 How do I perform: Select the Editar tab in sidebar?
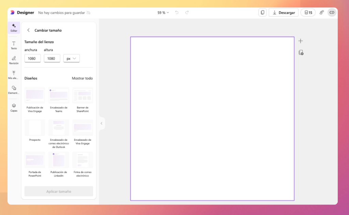14,28
